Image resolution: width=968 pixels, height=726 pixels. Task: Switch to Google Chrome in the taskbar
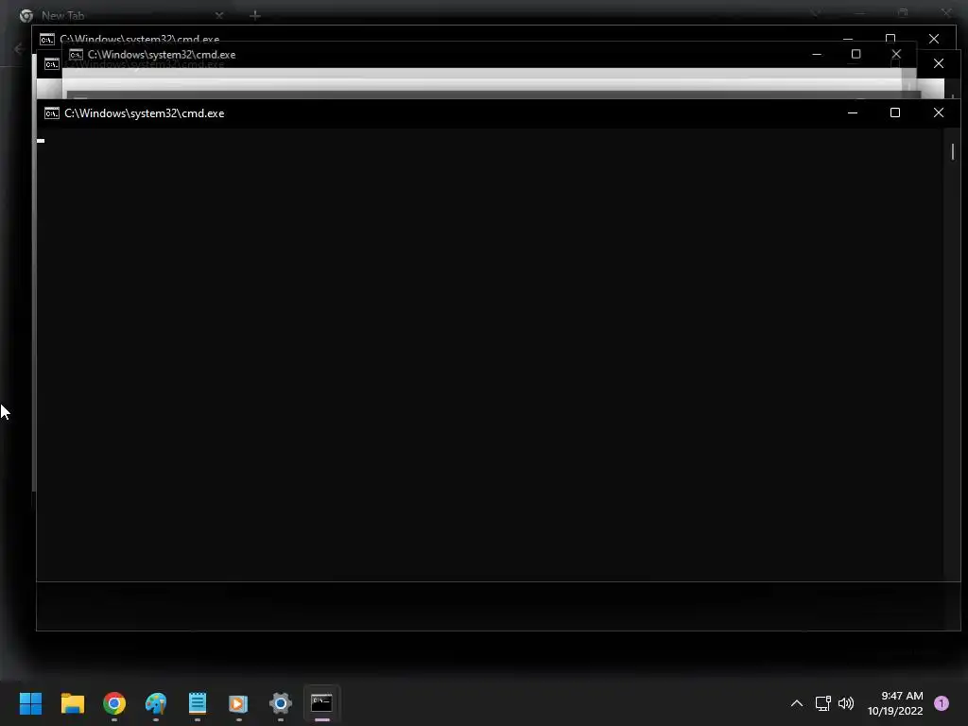tap(114, 703)
